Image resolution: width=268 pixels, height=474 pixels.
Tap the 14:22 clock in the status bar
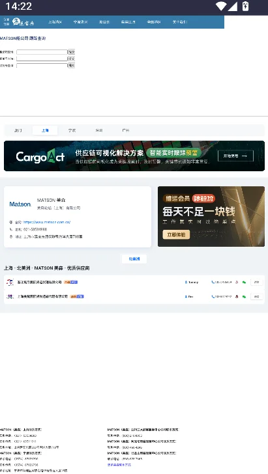(x=19, y=6)
